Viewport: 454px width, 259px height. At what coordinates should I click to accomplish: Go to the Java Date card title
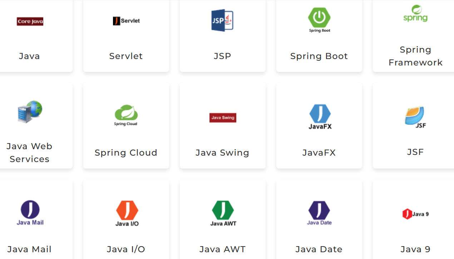[x=319, y=249]
